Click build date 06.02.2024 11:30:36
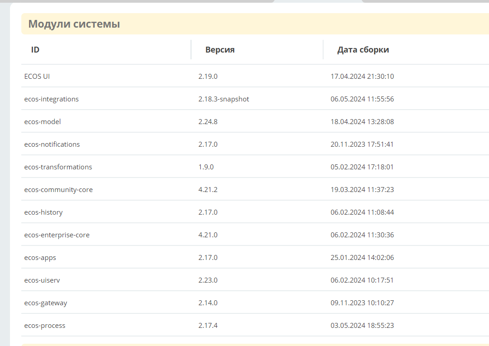489x346 pixels. pos(362,235)
